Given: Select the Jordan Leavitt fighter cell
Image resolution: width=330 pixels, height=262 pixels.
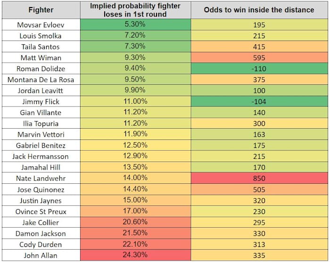Looking at the screenshot, I should (x=41, y=90).
